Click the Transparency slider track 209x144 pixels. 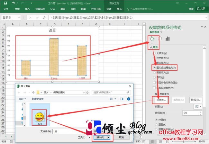pos(174,113)
